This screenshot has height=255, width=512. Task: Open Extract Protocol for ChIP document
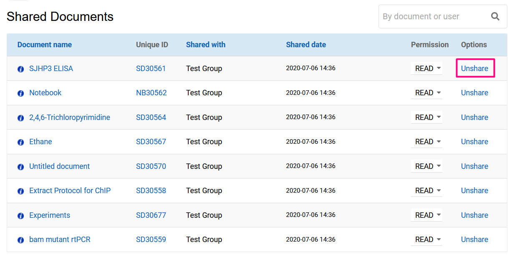(70, 191)
